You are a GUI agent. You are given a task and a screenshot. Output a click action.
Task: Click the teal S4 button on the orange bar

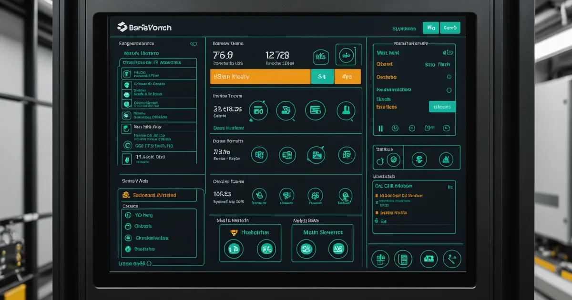point(322,76)
